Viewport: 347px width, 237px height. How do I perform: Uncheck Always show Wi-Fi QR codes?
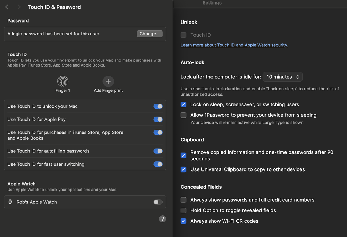[183, 221]
